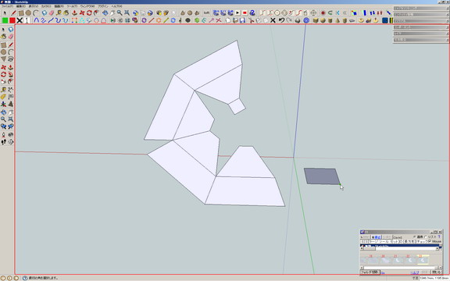
Task: Click the box primitive shape icon
Action: (x=316, y=20)
